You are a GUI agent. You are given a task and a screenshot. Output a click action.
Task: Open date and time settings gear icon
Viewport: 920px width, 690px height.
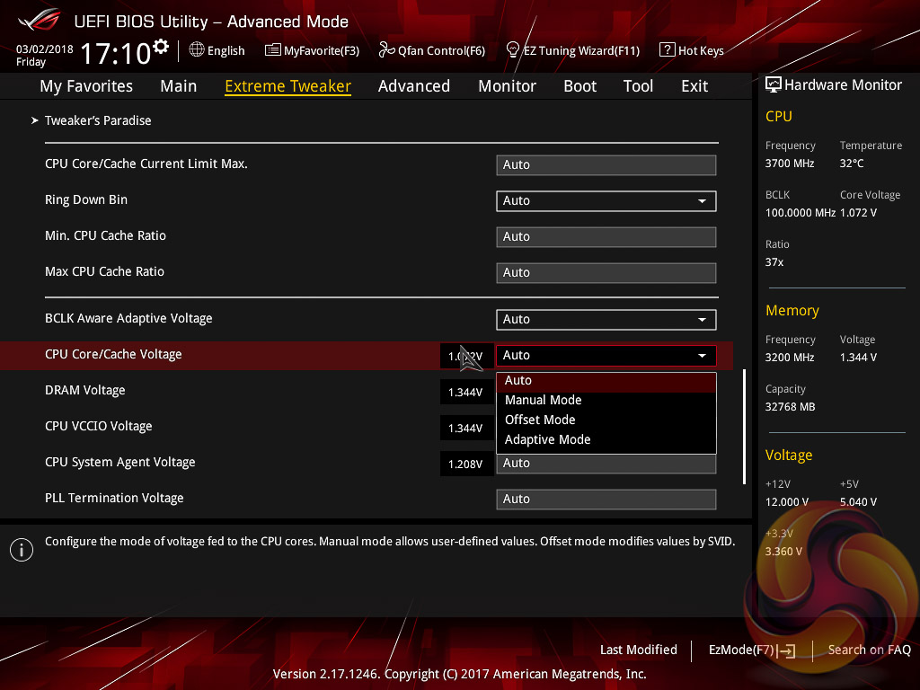160,47
